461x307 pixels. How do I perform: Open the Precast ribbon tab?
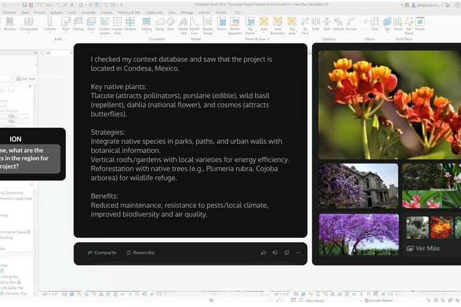click(40, 13)
